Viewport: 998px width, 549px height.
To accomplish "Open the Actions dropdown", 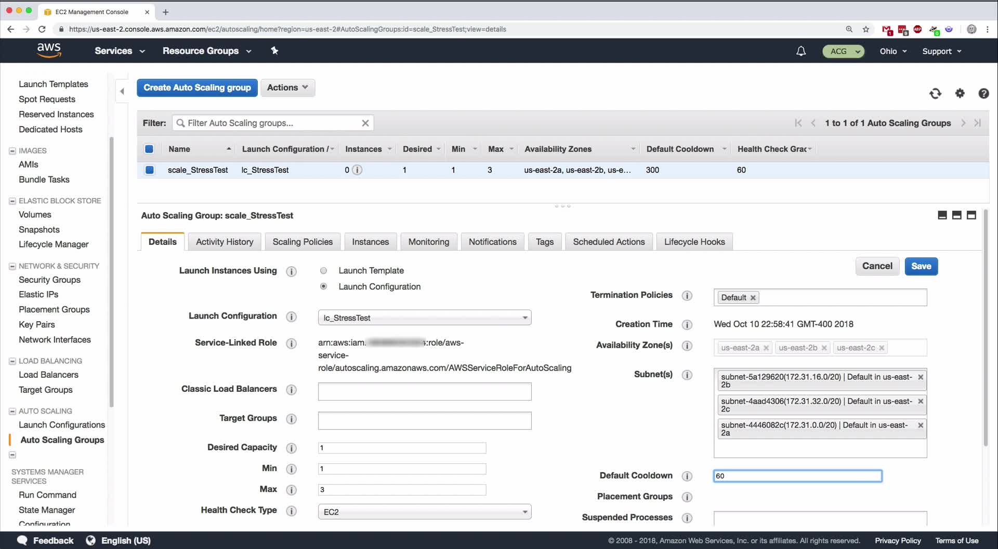I will [287, 88].
